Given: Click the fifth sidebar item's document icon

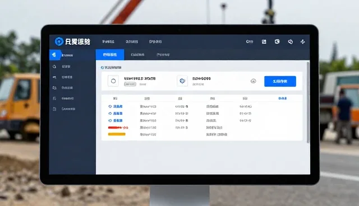Looking at the screenshot, I should coord(54,99).
